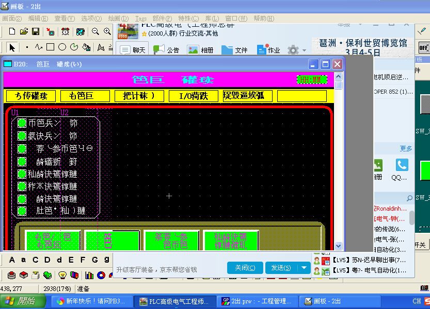The height and width of the screenshot is (309, 430).
Task: Click the Open folder icon
Action: (x=24, y=31)
